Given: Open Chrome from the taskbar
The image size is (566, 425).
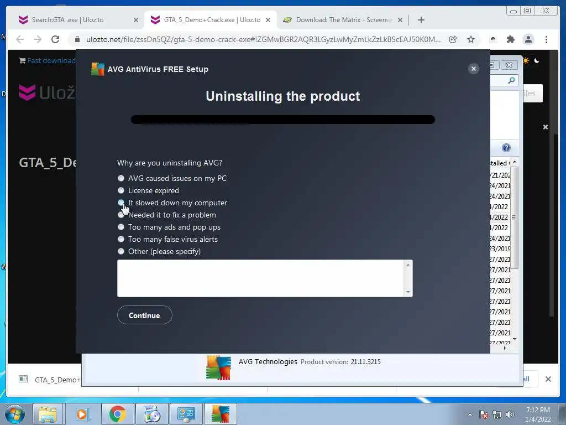Looking at the screenshot, I should coord(117,414).
